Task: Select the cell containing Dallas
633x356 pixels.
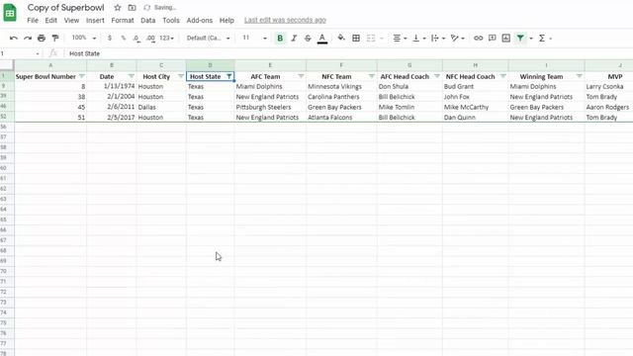Action: [x=161, y=107]
